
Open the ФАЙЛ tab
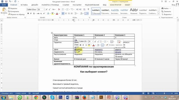click(x=4, y=5)
